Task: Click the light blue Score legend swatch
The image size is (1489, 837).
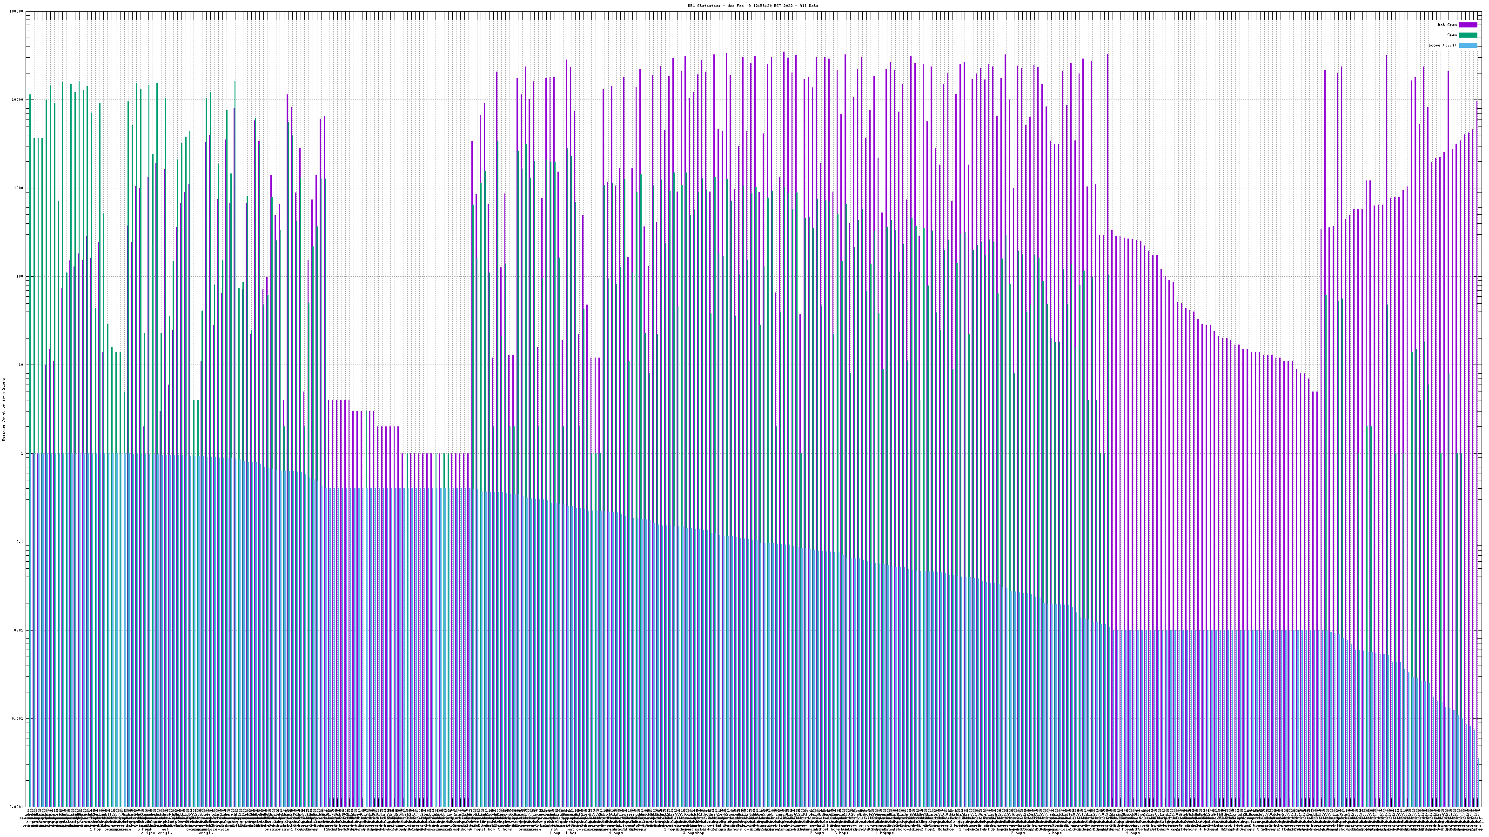Action: 1468,45
